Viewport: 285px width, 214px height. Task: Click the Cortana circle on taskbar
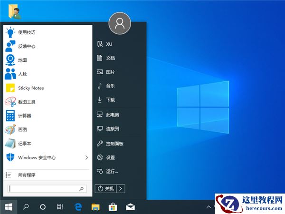[x=43, y=207]
